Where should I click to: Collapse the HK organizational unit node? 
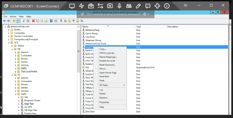12,49
